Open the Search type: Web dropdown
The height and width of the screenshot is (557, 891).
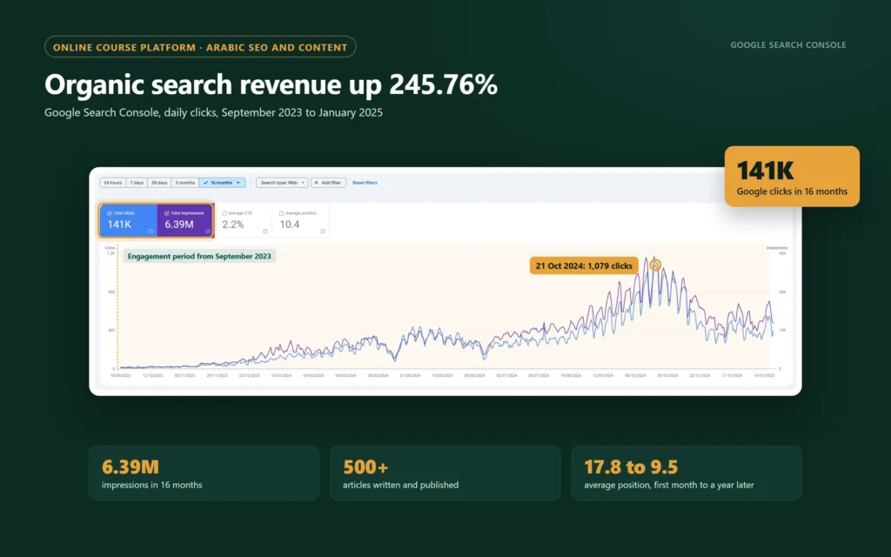[x=283, y=183]
